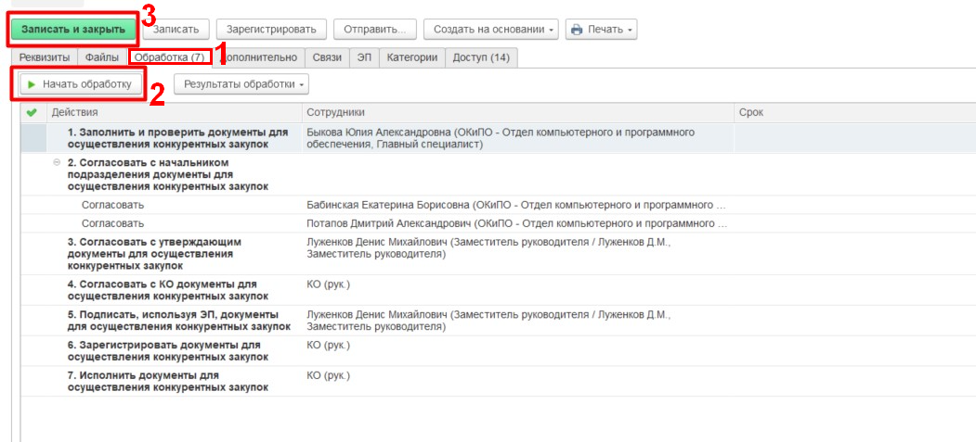Start processing with Начать обработку button

tap(81, 84)
